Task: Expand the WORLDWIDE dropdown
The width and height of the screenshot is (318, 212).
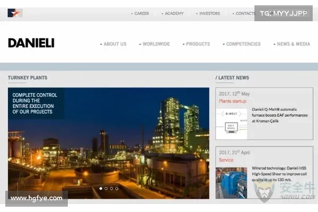Action: click(154, 44)
